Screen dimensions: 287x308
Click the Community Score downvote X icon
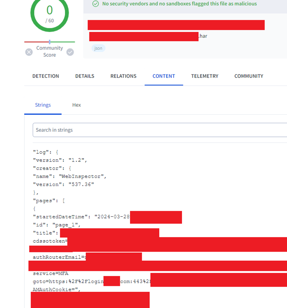click(29, 52)
